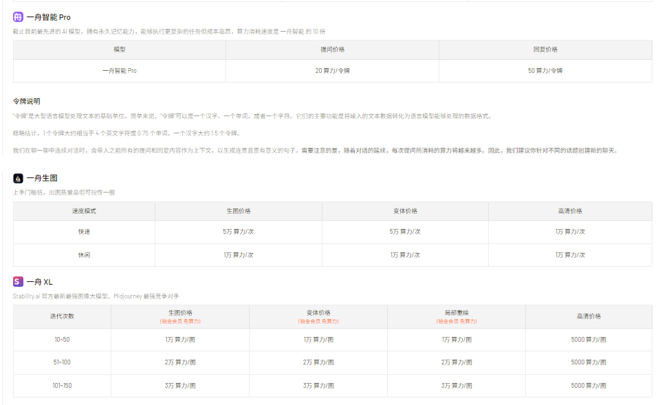Click the 一舟智能 Pro cell in the model table

click(120, 71)
